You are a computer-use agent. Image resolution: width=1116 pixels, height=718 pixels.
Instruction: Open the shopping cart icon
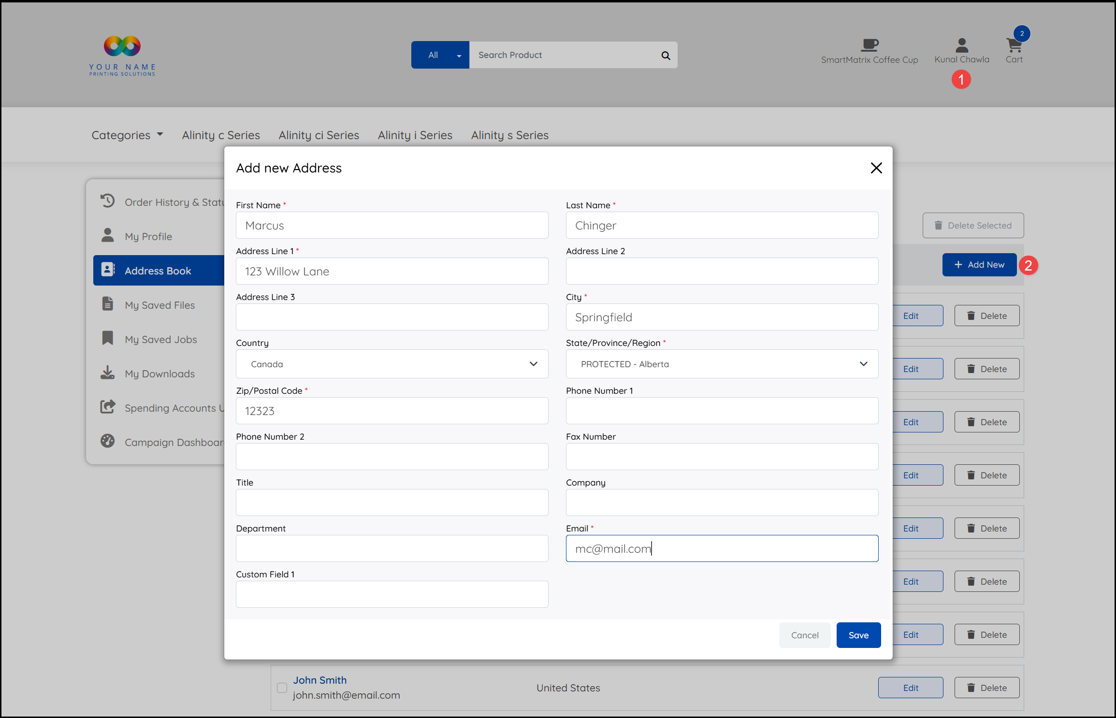point(1014,46)
